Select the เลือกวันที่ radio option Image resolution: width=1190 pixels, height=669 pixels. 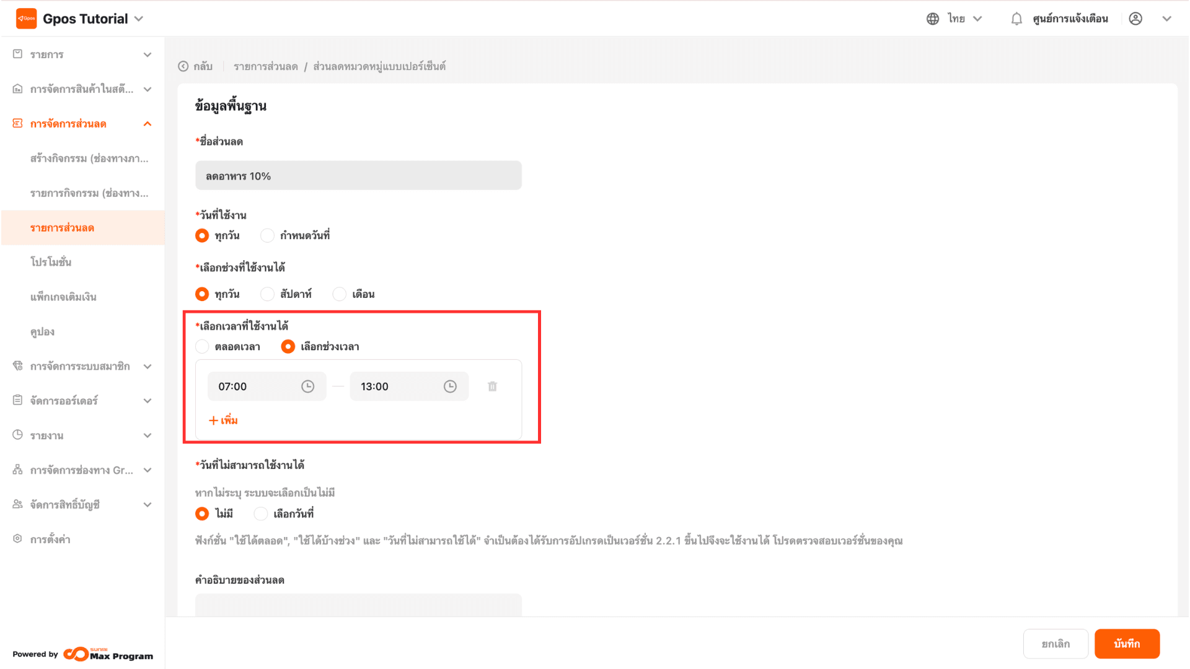tap(261, 514)
